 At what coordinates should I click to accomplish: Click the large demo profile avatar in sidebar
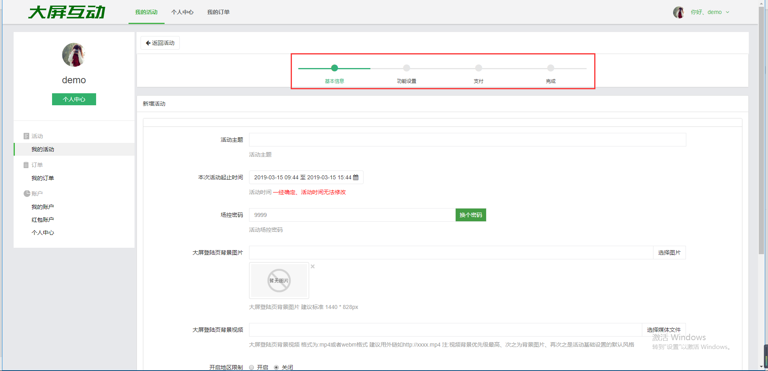tap(74, 55)
